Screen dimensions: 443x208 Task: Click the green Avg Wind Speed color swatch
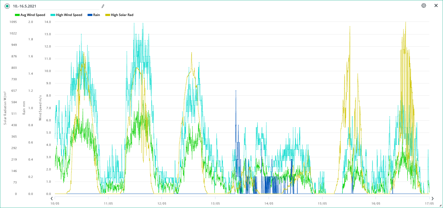point(17,15)
